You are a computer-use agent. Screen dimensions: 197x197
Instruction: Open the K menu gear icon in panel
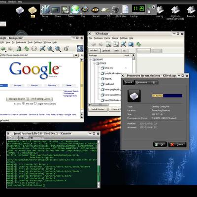(x=45, y=9)
